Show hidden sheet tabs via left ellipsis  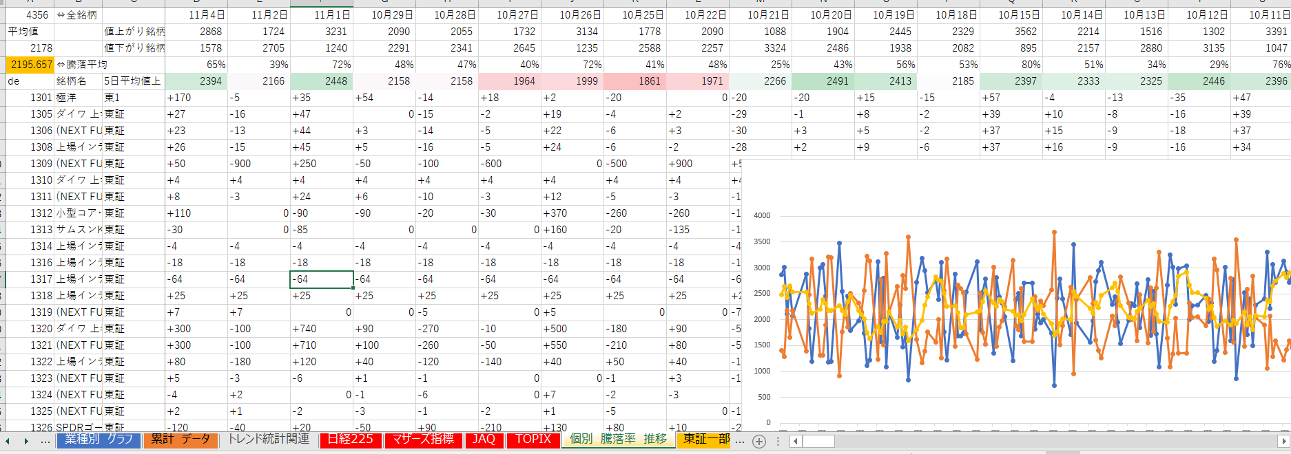pos(45,441)
